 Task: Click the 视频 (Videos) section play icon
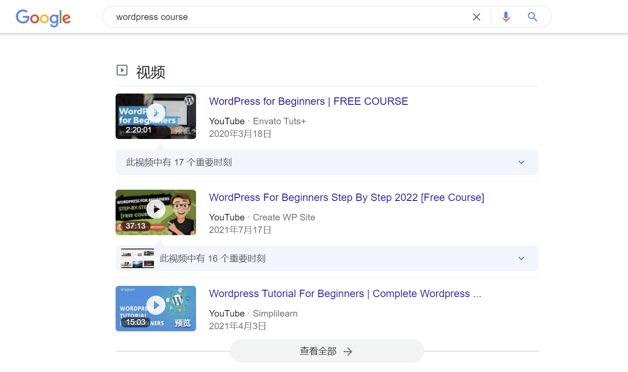(x=122, y=70)
